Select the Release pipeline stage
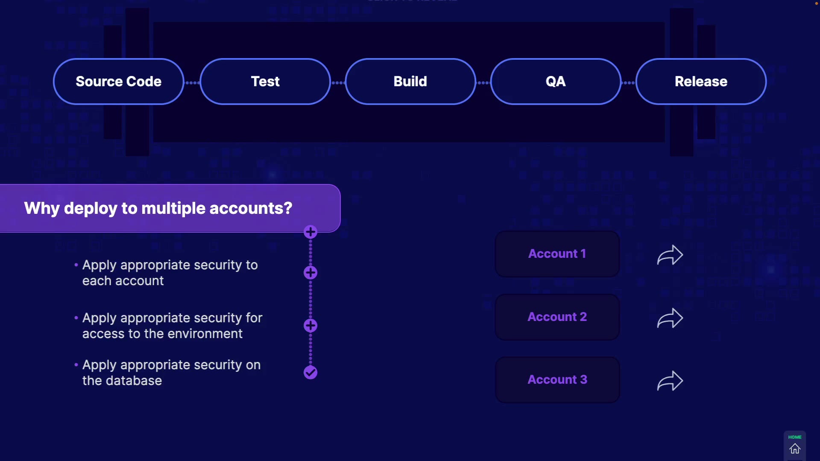Viewport: 820px width, 461px height. click(x=701, y=82)
